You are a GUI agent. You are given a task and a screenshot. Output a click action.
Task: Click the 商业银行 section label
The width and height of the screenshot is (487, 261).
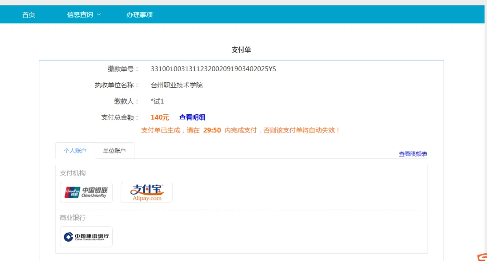[73, 218]
